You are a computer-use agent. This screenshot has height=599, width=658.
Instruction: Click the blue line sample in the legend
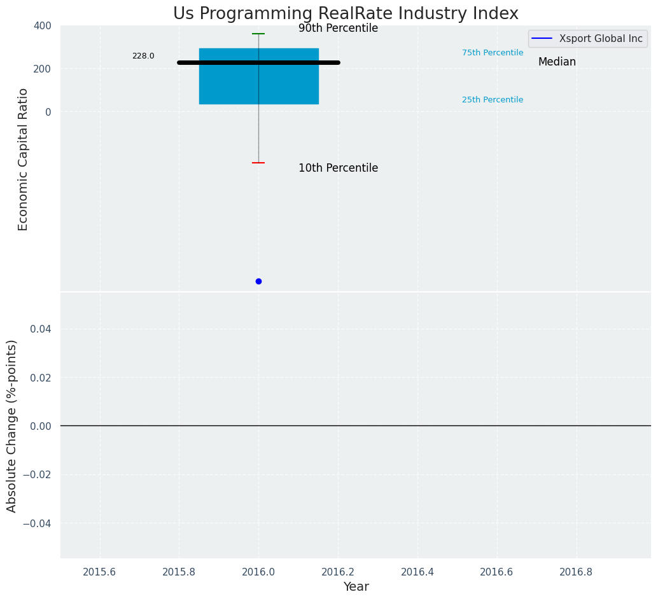pyautogui.click(x=542, y=39)
